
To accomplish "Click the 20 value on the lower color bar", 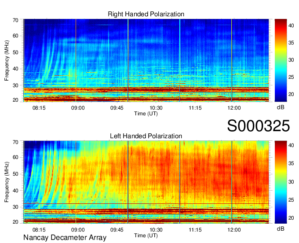I will coord(291,218).
